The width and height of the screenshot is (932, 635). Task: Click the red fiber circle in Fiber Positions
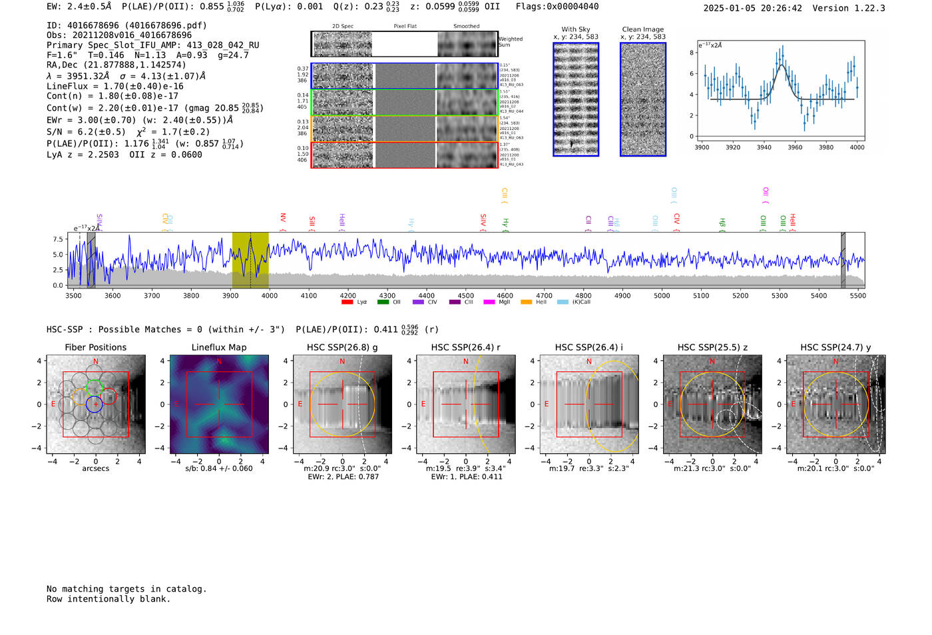click(x=108, y=396)
